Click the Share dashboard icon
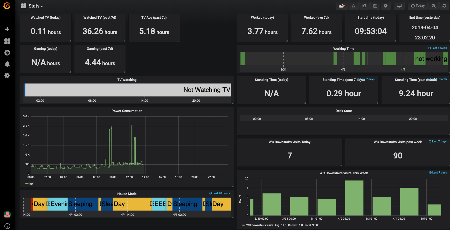This screenshot has width=450, height=230. point(364,6)
